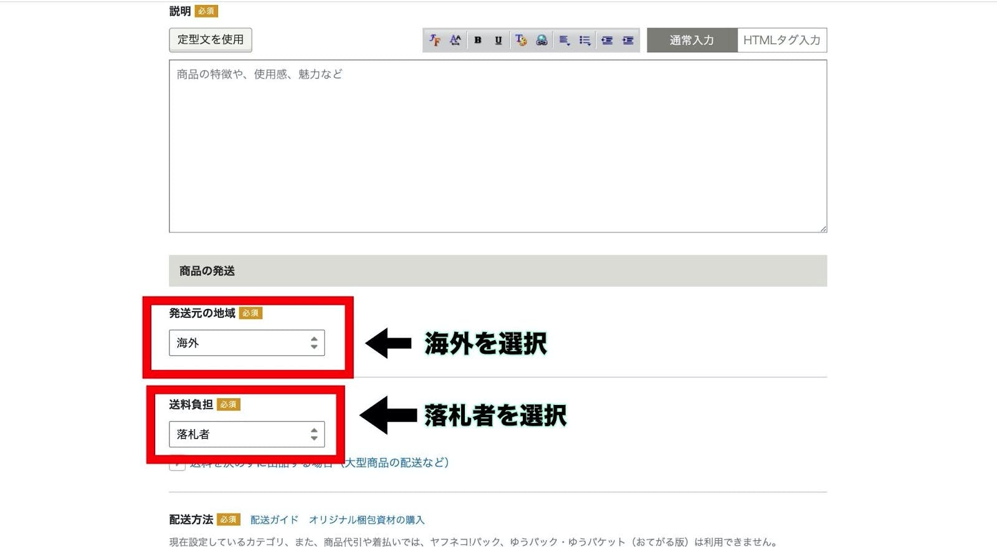
Task: Toggle bold formatting
Action: point(477,40)
